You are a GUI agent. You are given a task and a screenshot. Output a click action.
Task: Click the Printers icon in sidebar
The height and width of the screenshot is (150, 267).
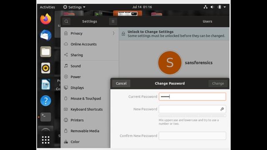click(66, 120)
